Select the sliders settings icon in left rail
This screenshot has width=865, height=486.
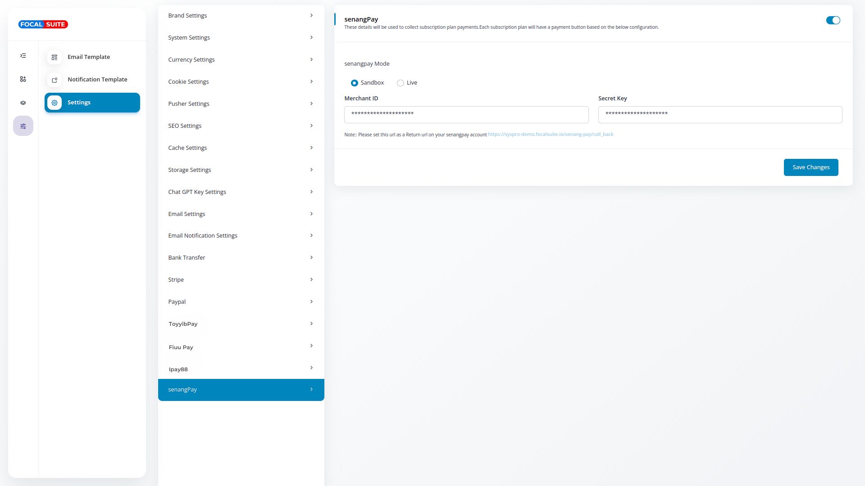(23, 126)
